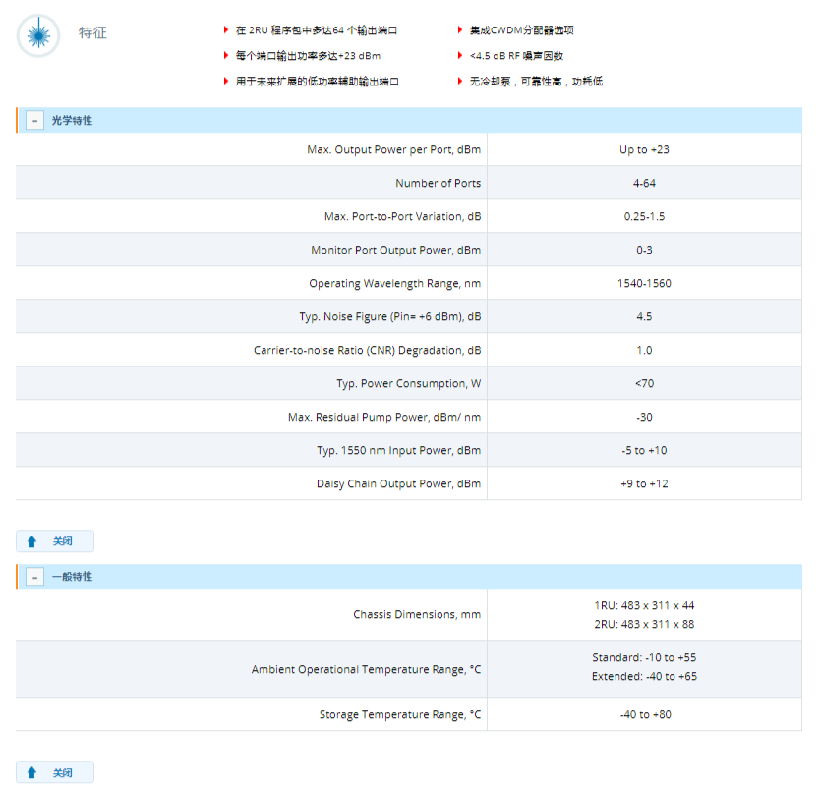Click red arrow bullet beside 集成CWDM分配器选项
Screen dimensions: 820x790
(460, 31)
